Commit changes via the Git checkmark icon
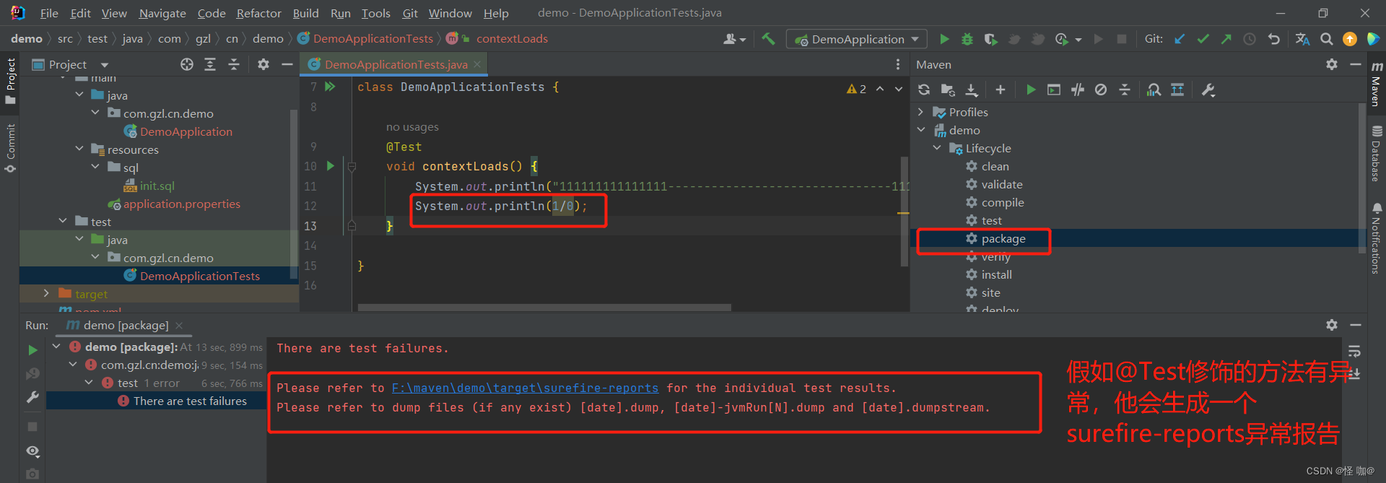The height and width of the screenshot is (483, 1386). point(1203,39)
